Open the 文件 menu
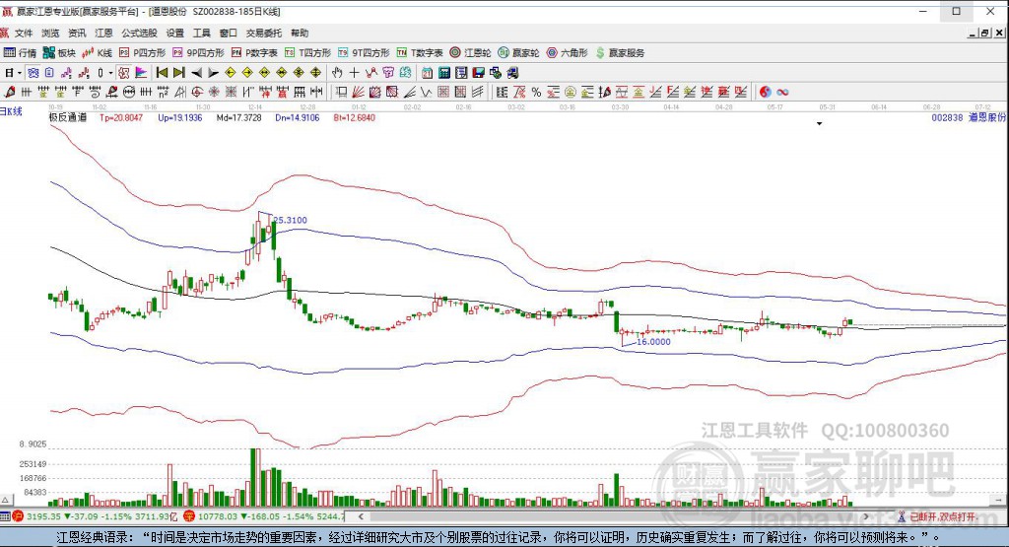This screenshot has height=547, width=1009. coord(24,33)
